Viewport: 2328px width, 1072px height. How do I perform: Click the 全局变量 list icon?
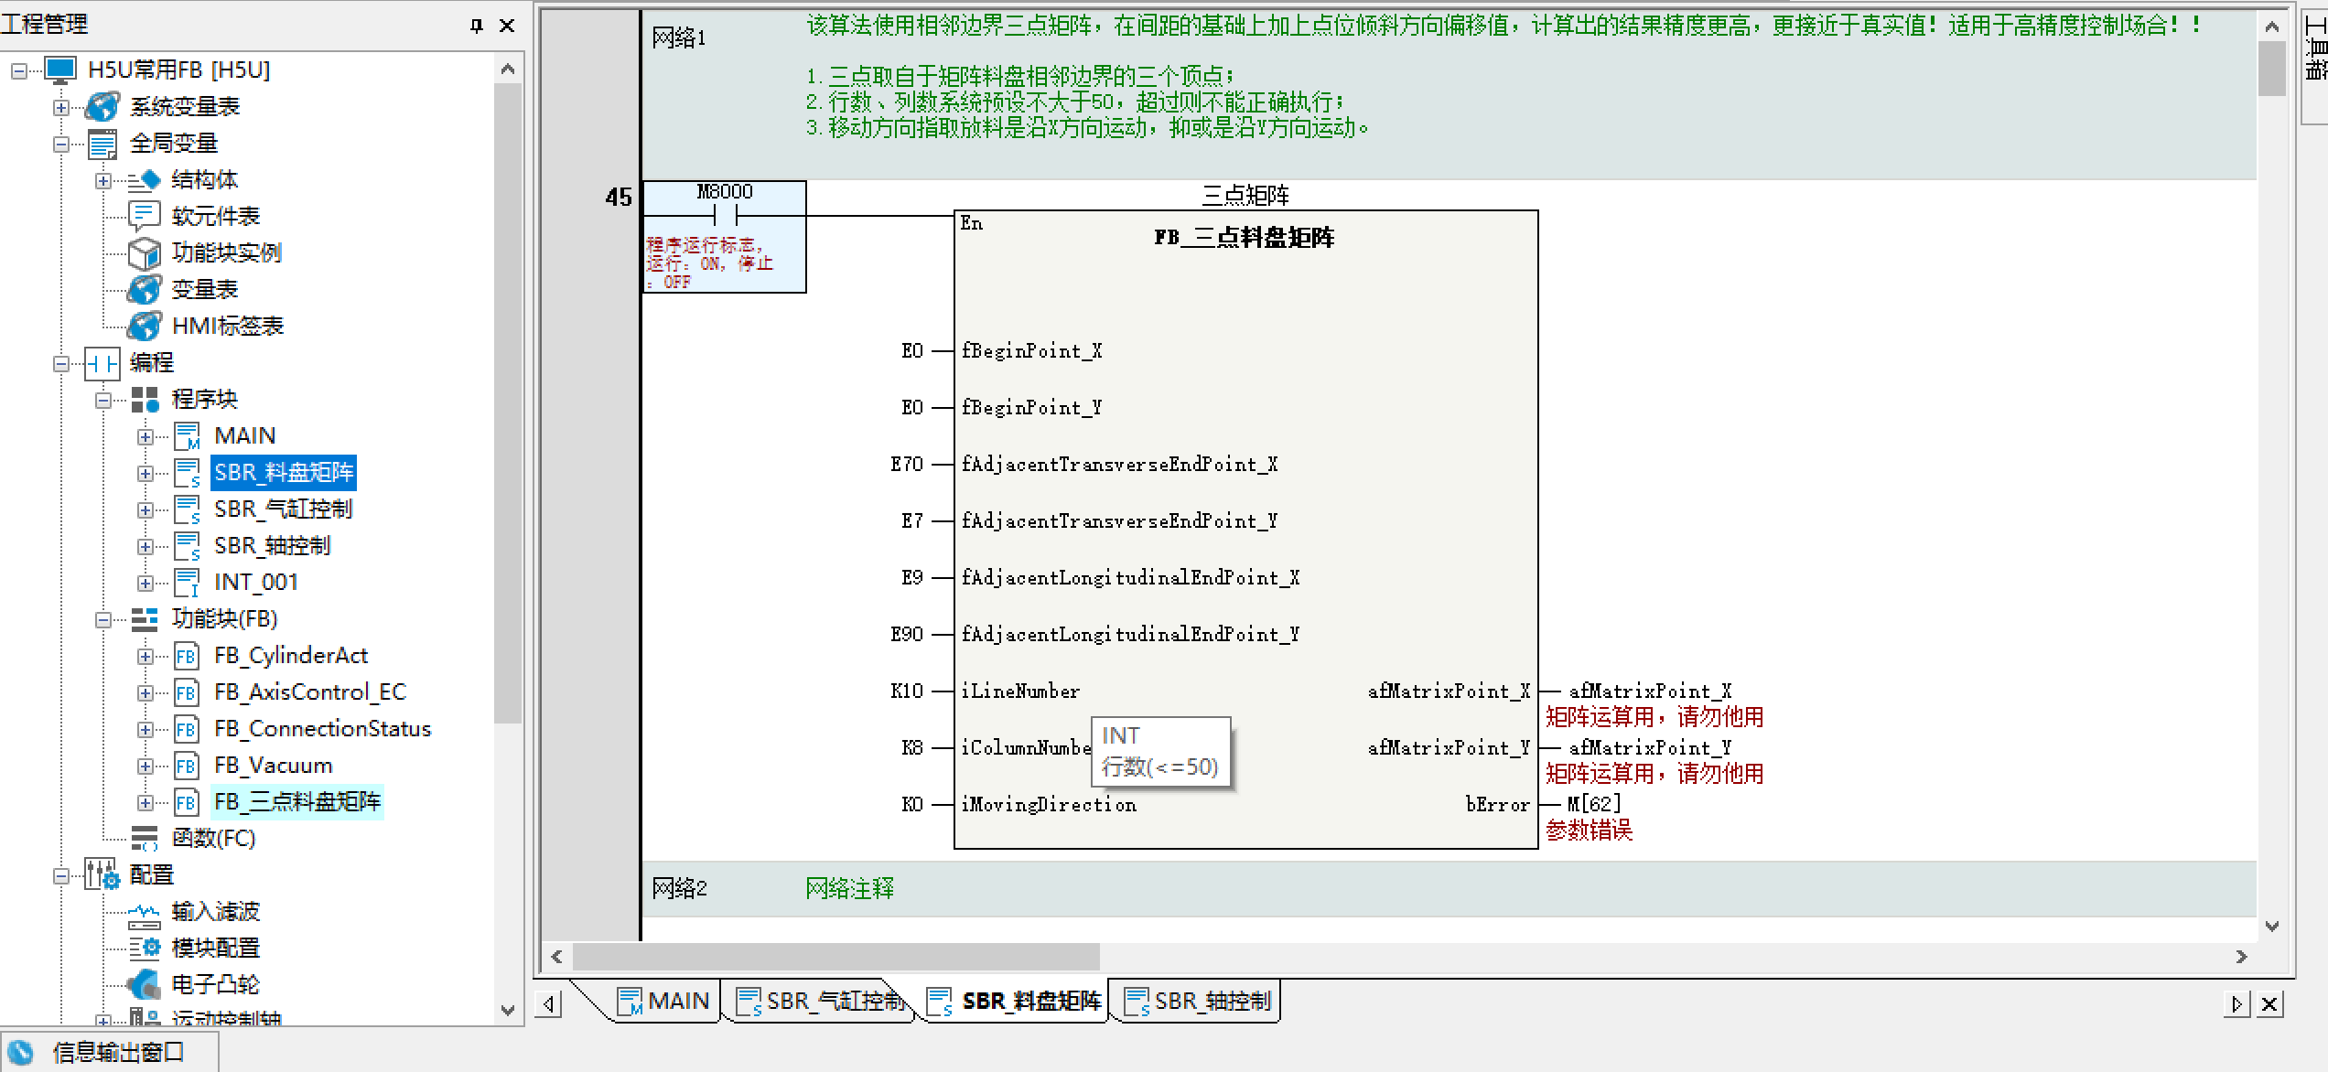point(102,144)
